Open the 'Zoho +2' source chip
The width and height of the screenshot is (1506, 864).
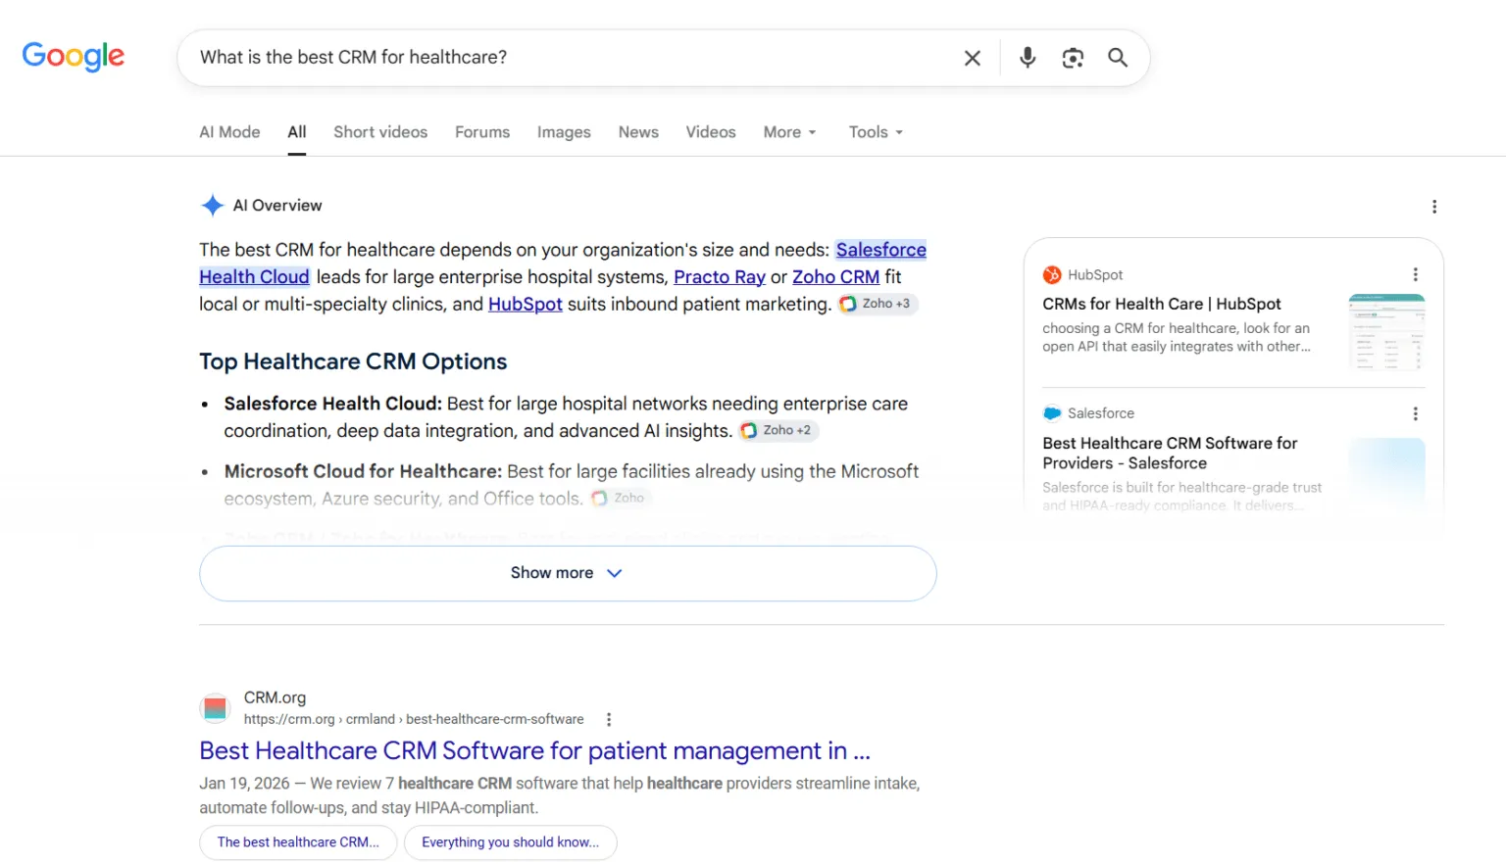[x=778, y=430]
